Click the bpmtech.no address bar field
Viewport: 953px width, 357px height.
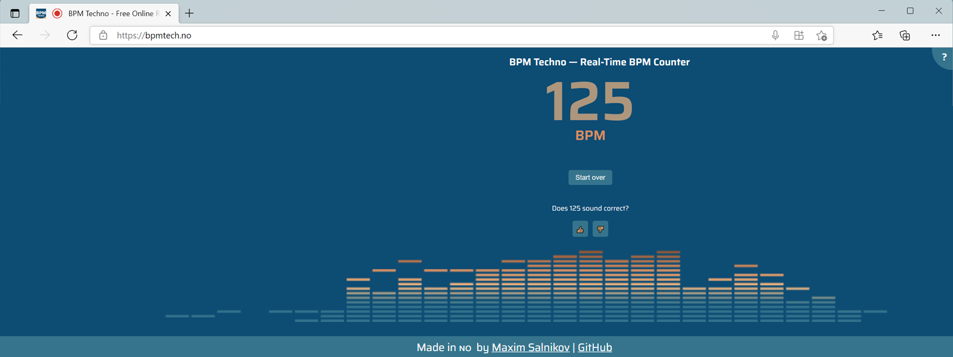pos(417,36)
